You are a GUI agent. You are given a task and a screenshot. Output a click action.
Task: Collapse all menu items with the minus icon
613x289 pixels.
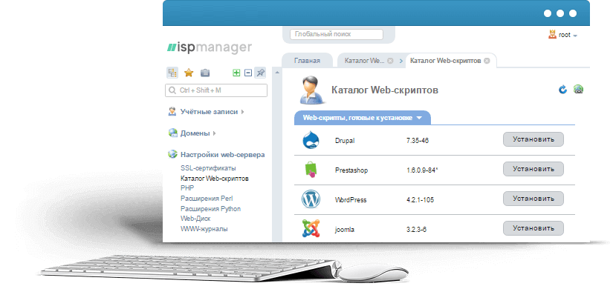coord(248,73)
